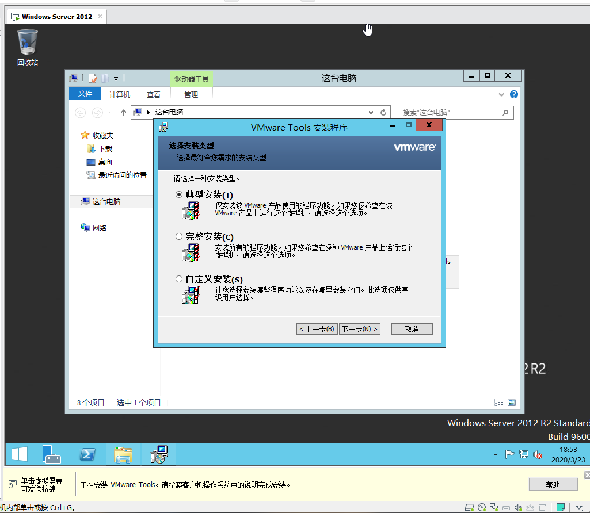This screenshot has height=513, width=590.
Task: Open Server Manager from the taskbar
Action: (x=52, y=455)
